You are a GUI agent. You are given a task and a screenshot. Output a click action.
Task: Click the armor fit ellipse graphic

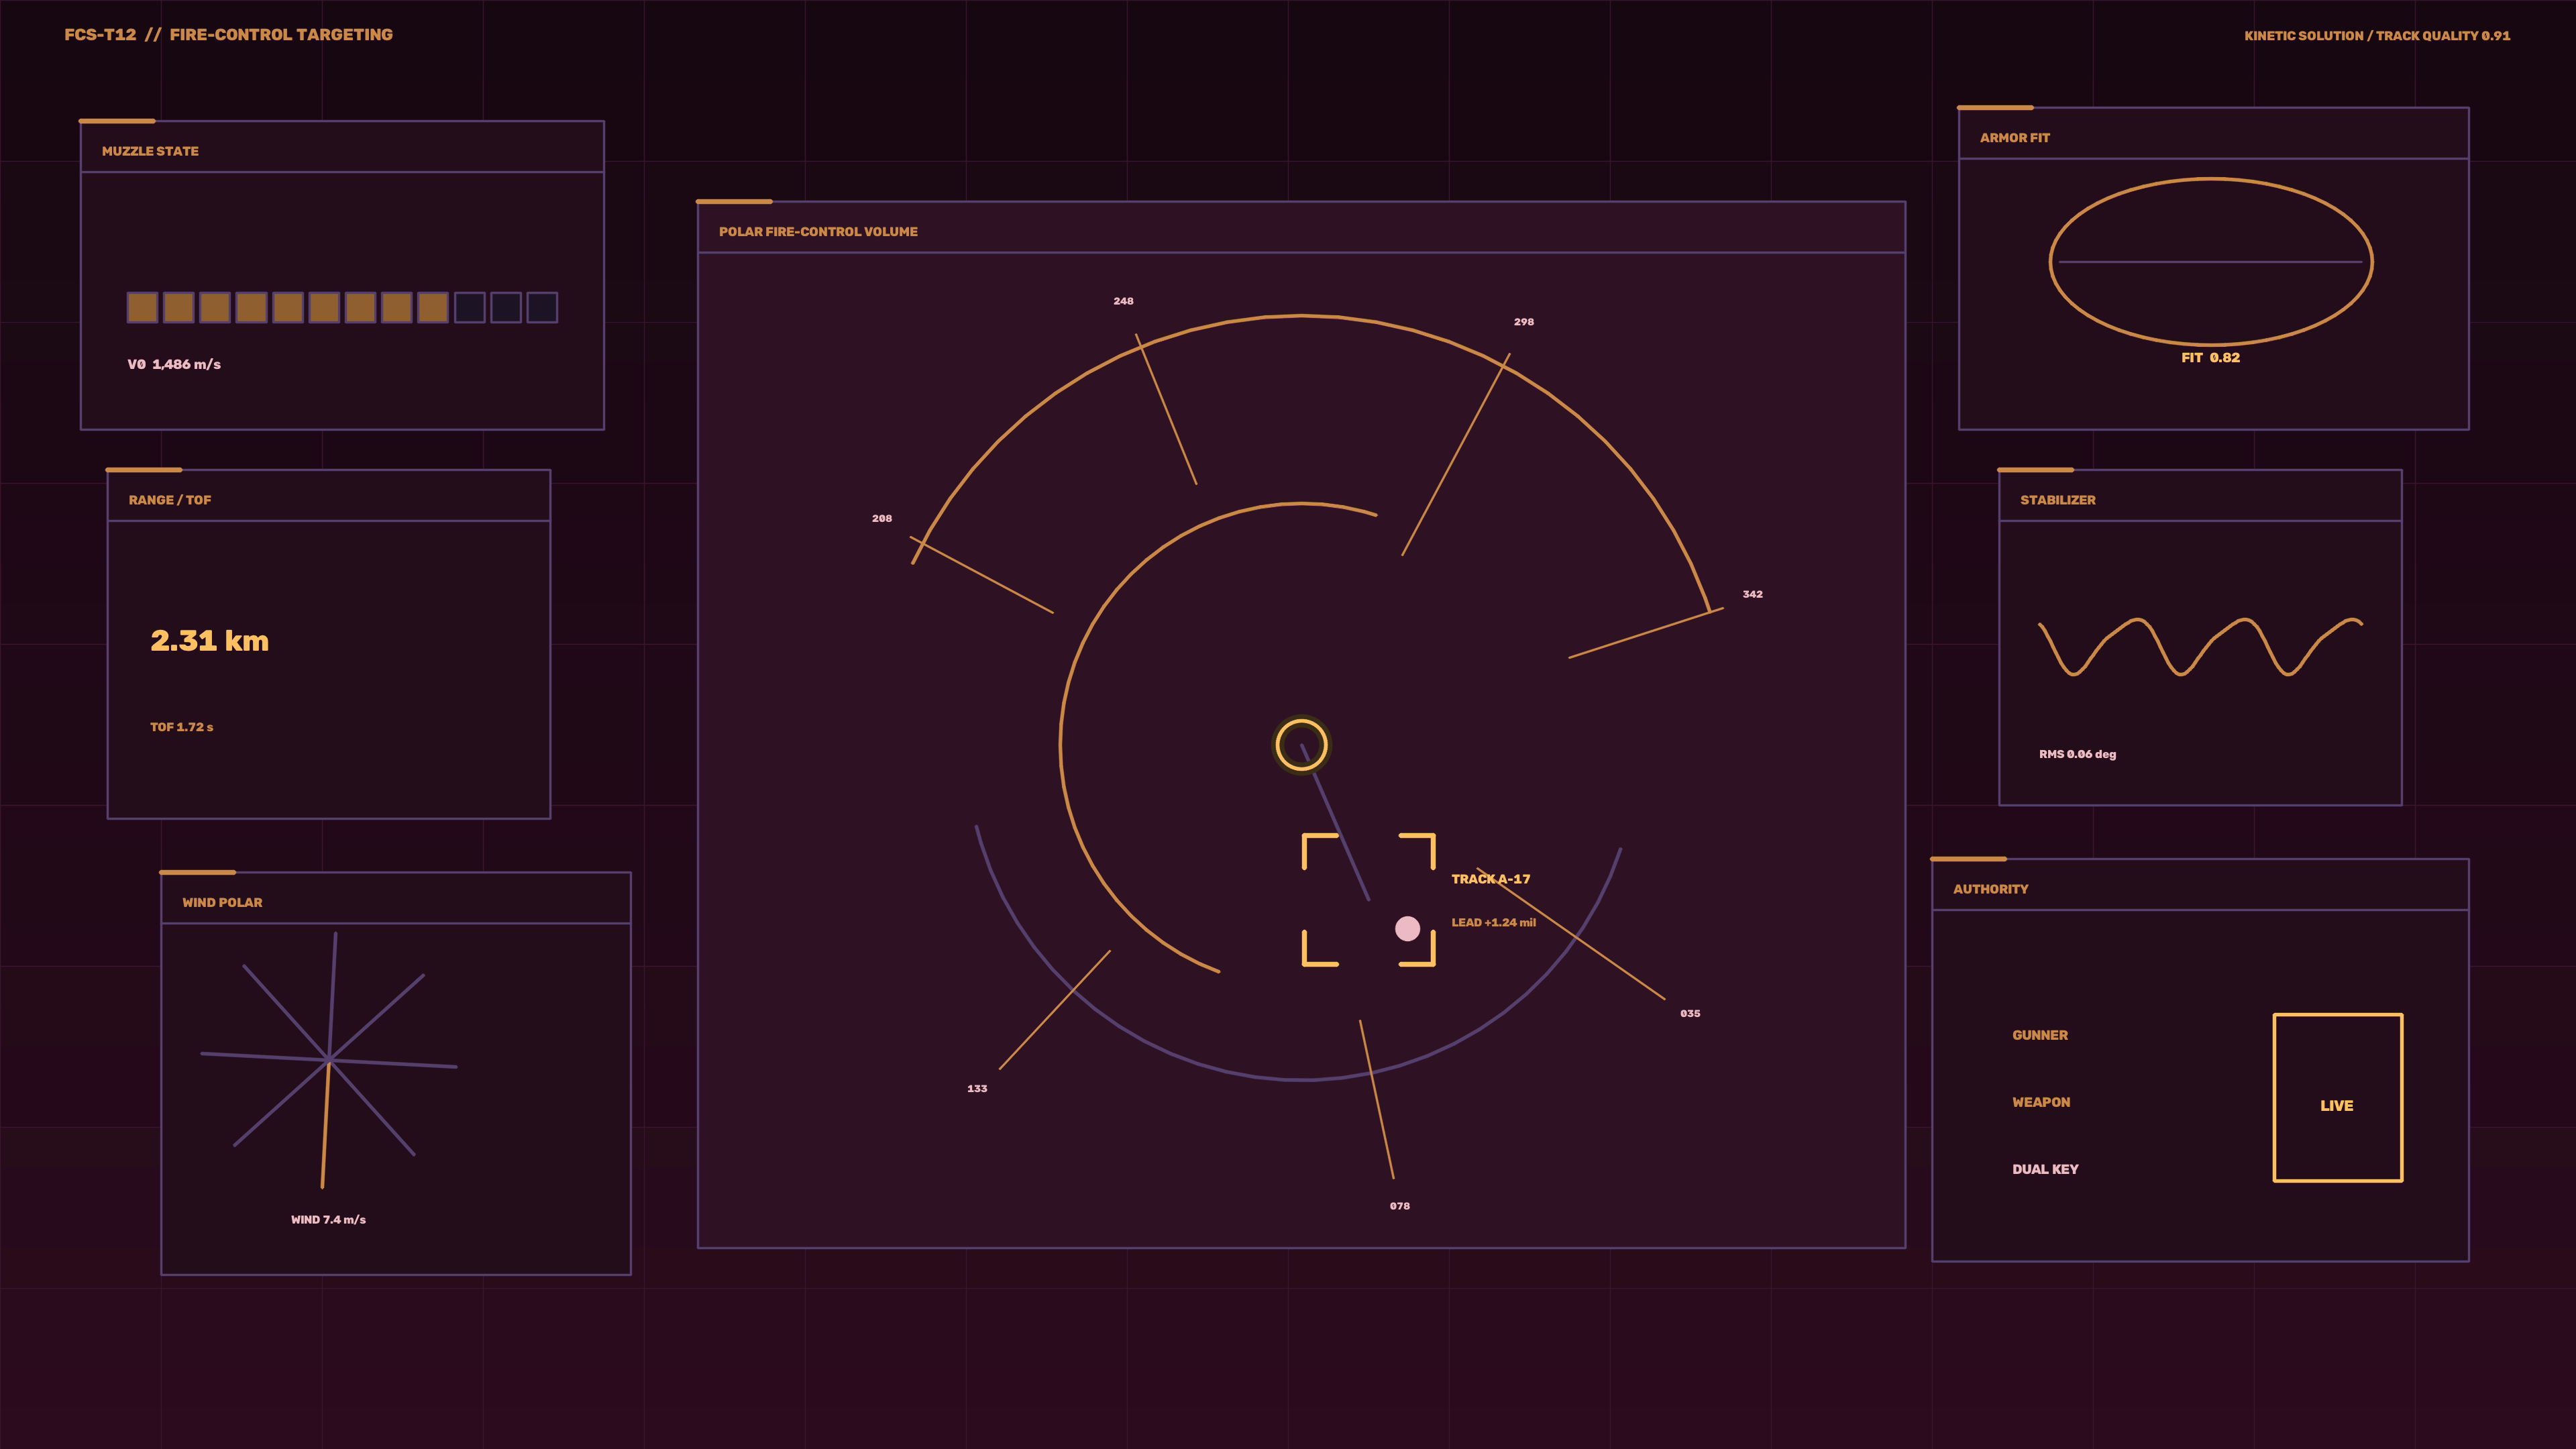2210,262
